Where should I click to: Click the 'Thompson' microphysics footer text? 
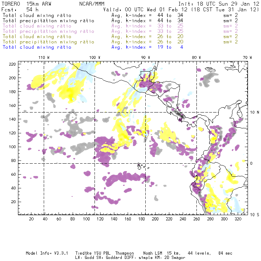coord(125,253)
